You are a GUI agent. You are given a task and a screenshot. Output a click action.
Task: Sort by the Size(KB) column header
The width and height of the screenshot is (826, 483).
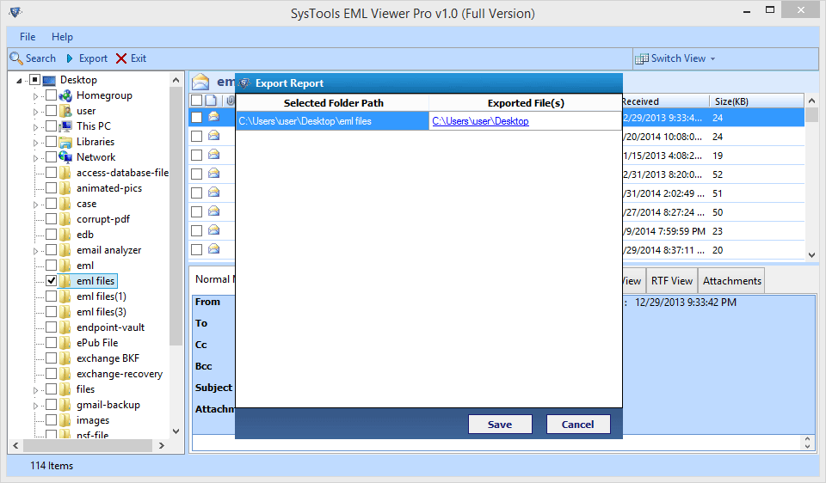point(756,101)
